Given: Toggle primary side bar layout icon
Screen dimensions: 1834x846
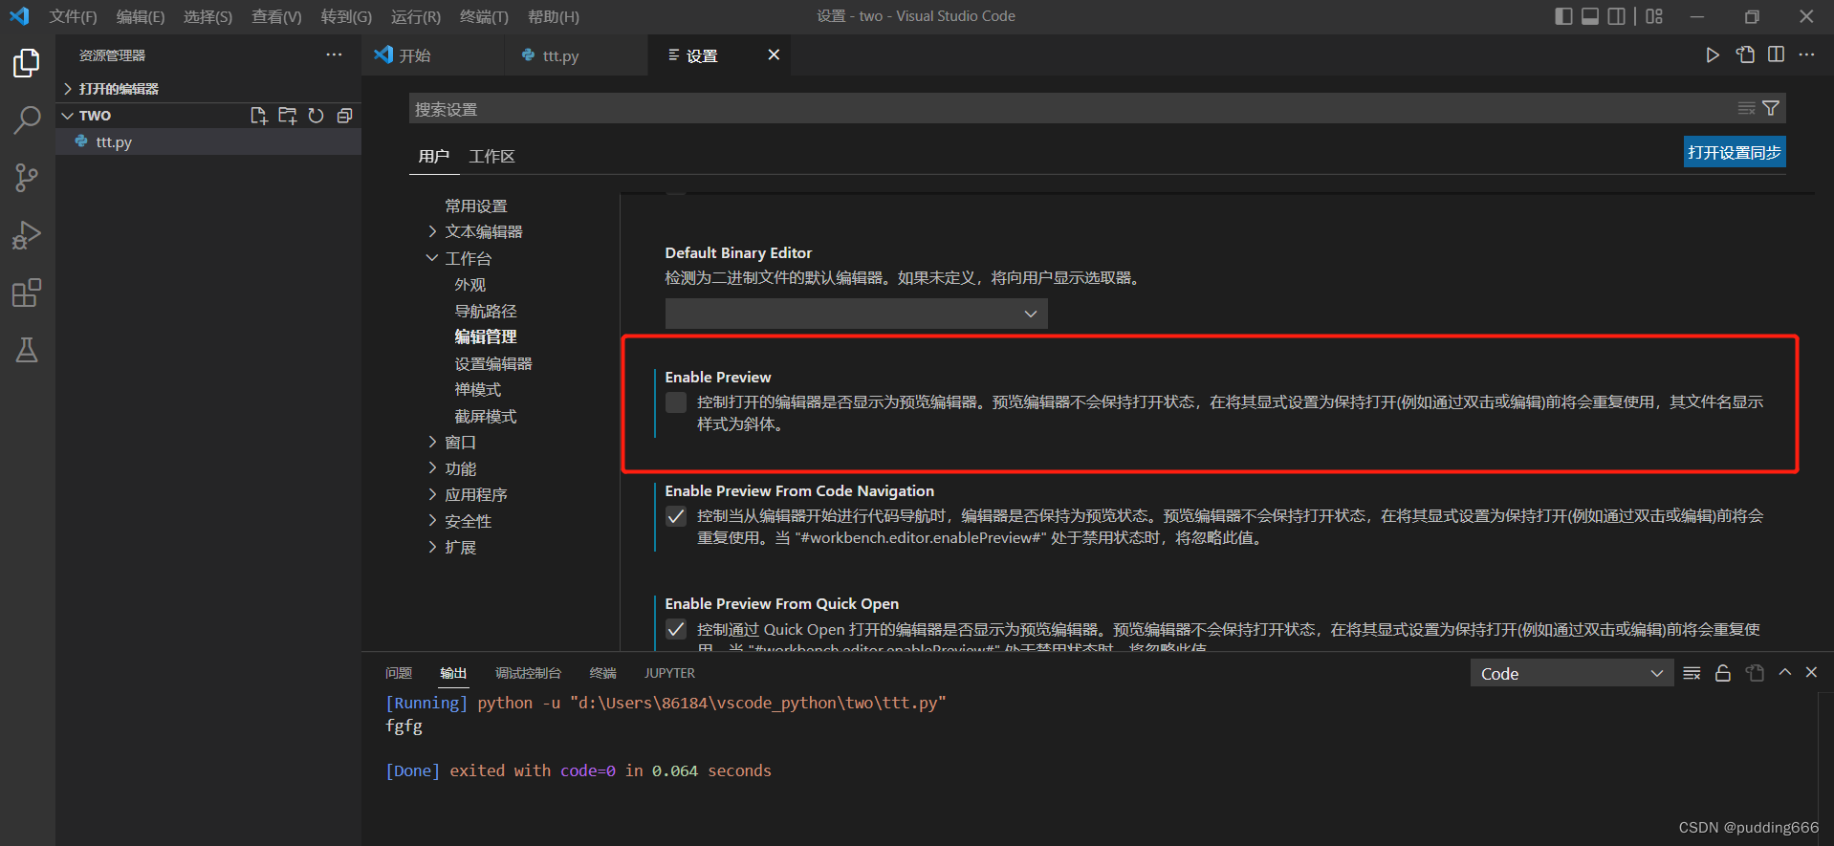Looking at the screenshot, I should pos(1563,16).
